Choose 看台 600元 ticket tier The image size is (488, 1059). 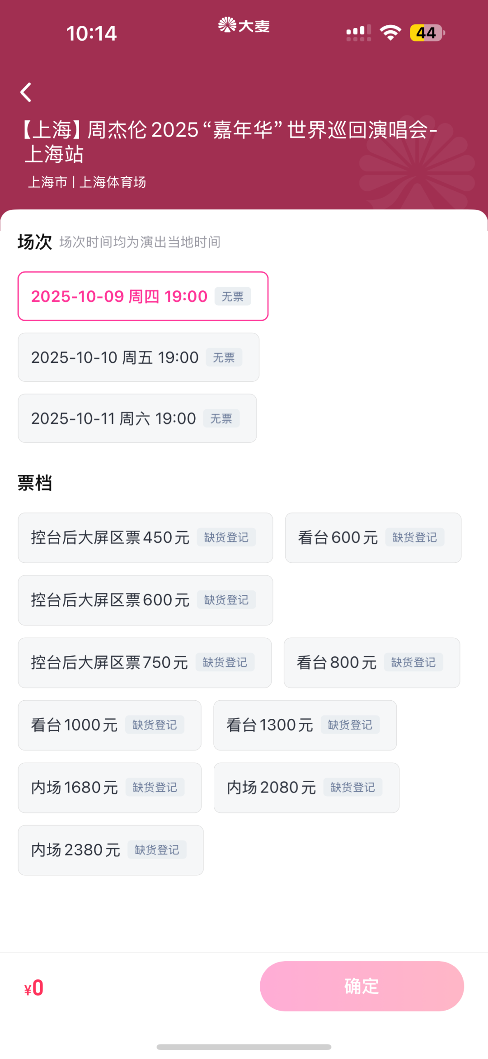[373, 538]
